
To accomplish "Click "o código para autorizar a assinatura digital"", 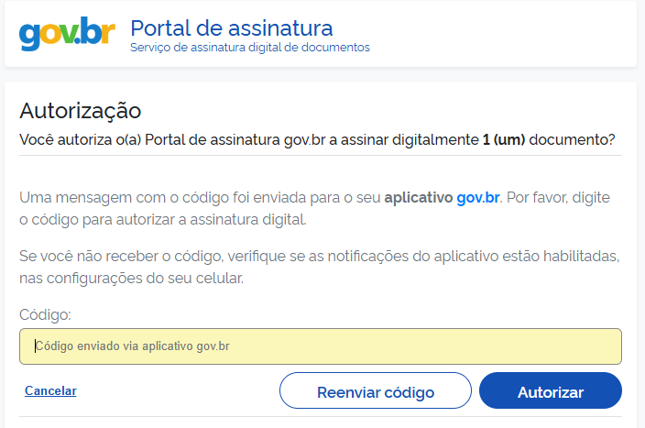I will point(162,220).
